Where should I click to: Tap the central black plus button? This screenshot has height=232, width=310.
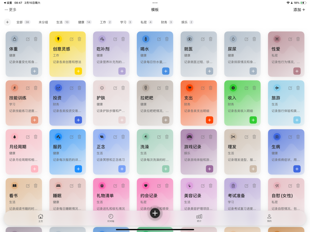(155, 213)
